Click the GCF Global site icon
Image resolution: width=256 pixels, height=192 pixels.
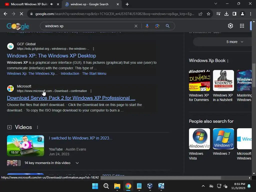[10, 46]
